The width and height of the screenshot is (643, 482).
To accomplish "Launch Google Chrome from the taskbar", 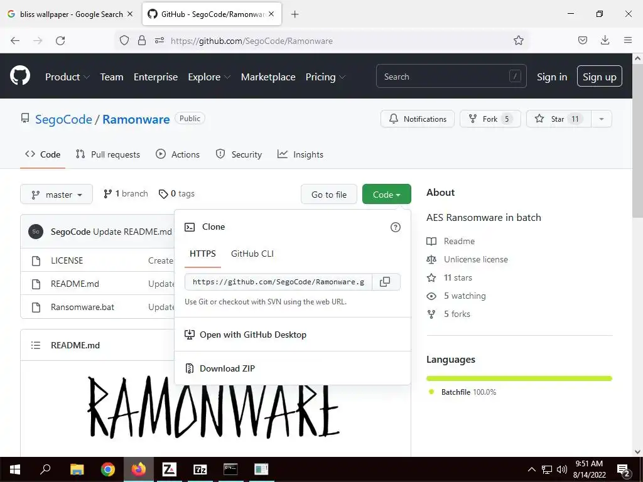I will 108,469.
